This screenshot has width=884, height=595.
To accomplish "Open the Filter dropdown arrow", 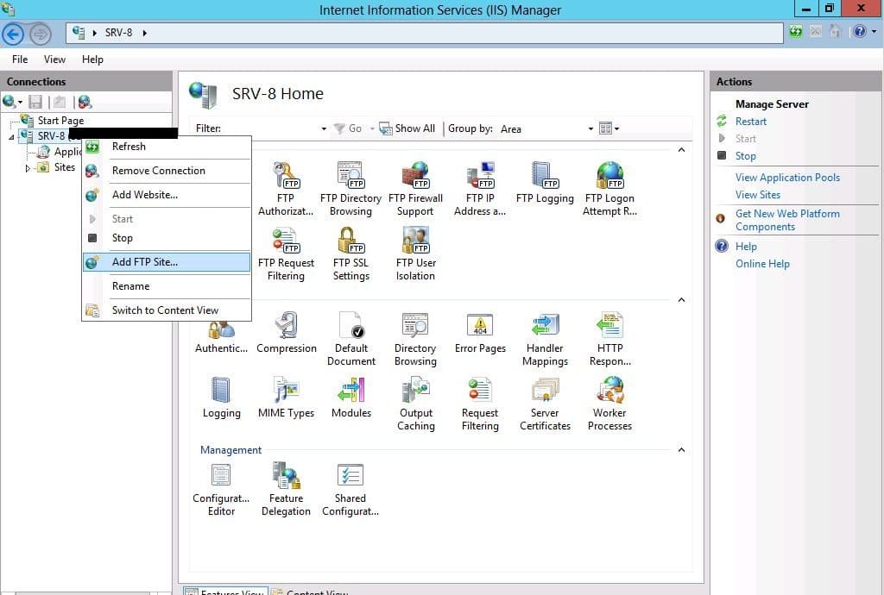I will click(324, 128).
